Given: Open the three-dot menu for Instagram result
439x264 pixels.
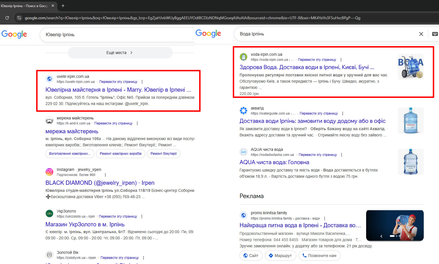Looking at the screenshot, I should click(105, 175).
